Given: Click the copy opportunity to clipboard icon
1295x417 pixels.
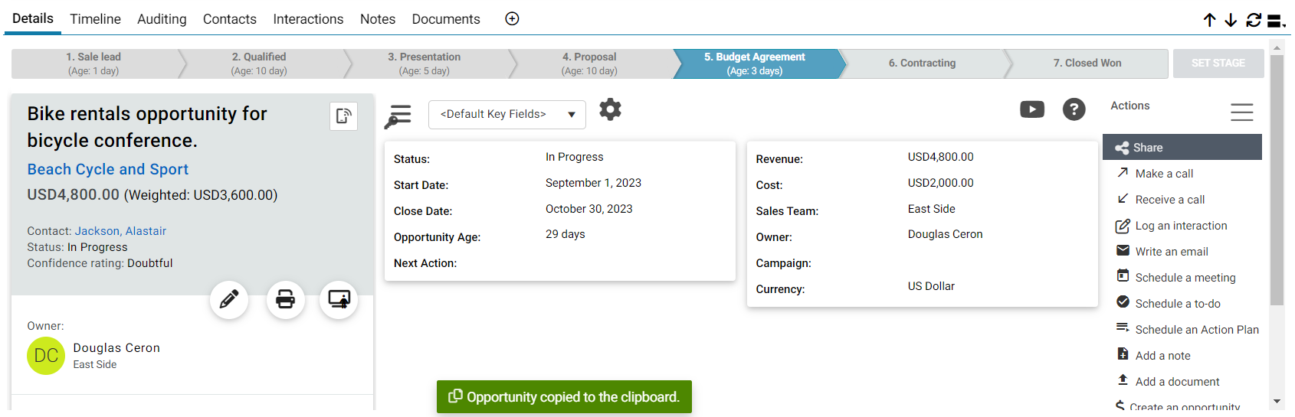Looking at the screenshot, I should point(344,116).
